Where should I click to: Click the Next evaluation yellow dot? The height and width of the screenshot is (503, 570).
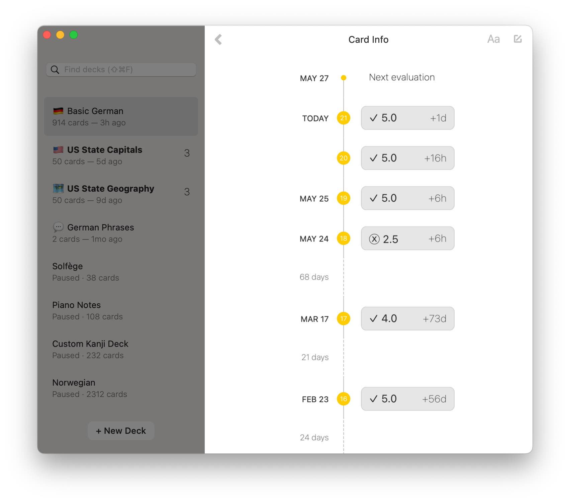(x=344, y=78)
